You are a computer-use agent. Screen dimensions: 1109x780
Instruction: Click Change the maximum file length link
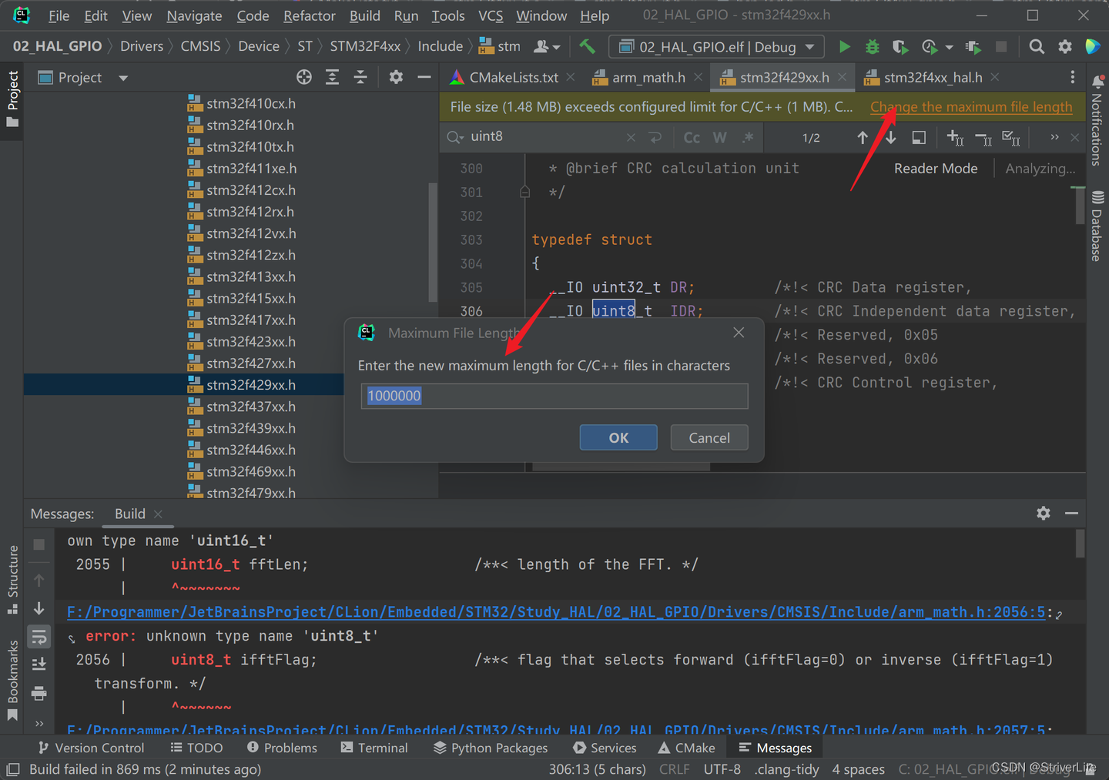971,107
